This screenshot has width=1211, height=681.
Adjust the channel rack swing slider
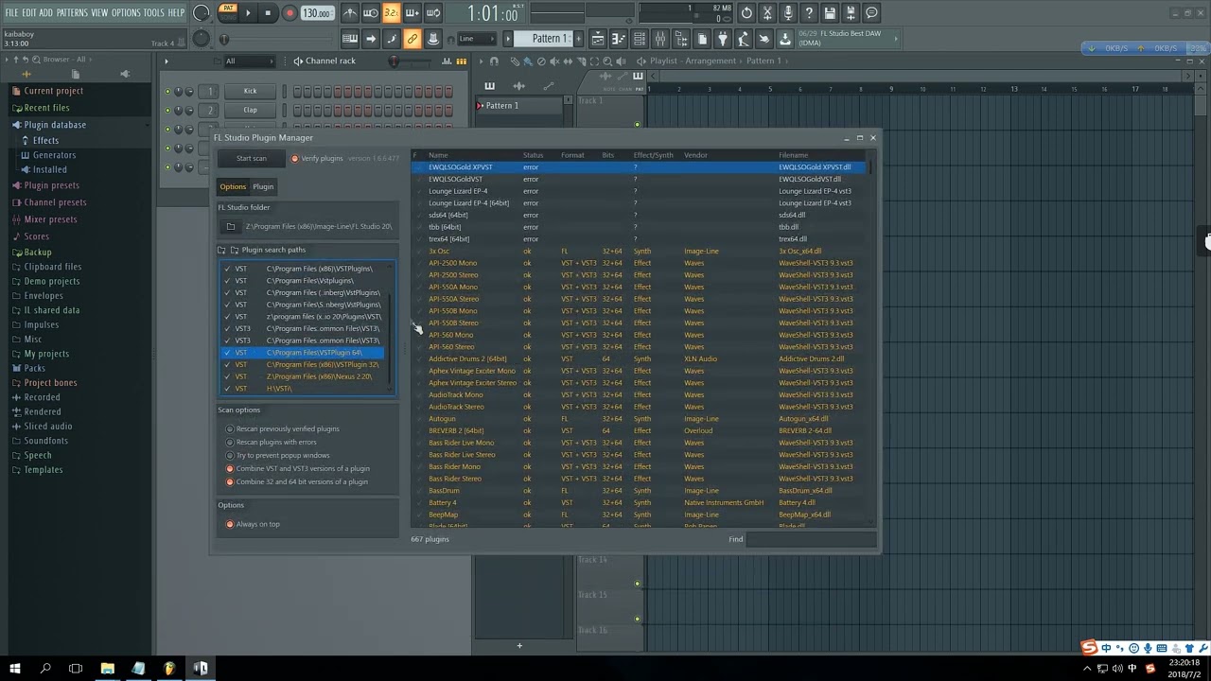(x=395, y=61)
